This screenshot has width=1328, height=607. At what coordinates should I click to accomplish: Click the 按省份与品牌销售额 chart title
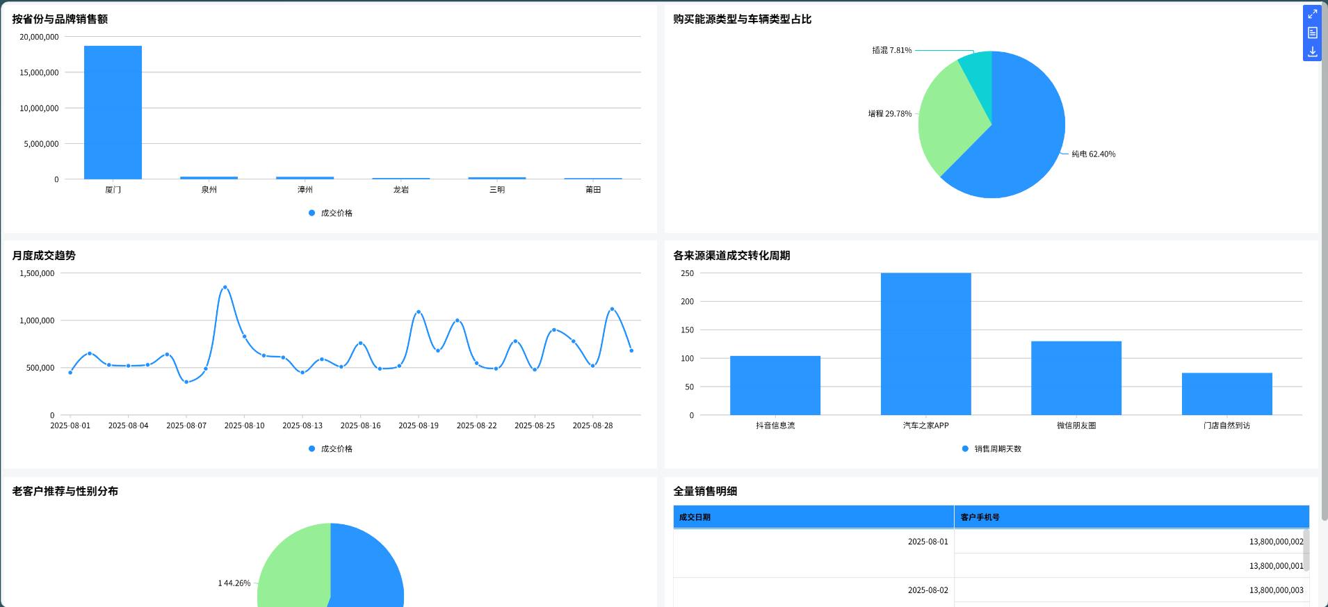click(x=60, y=19)
